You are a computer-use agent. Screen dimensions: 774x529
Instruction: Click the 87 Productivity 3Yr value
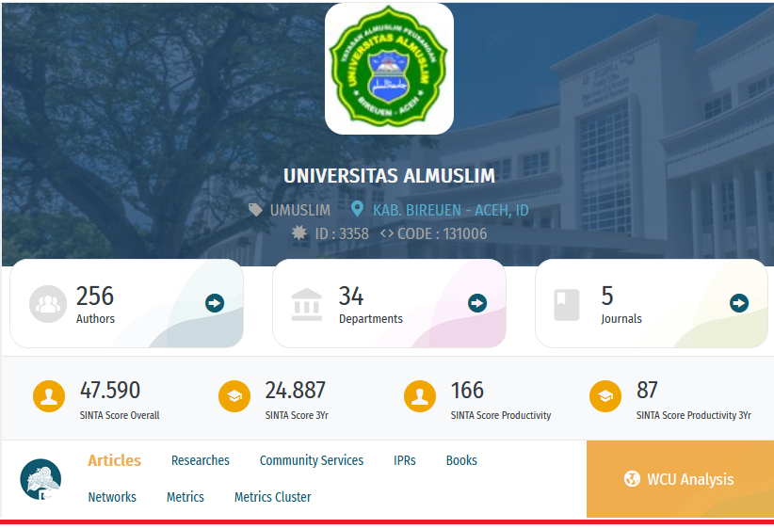coord(647,390)
